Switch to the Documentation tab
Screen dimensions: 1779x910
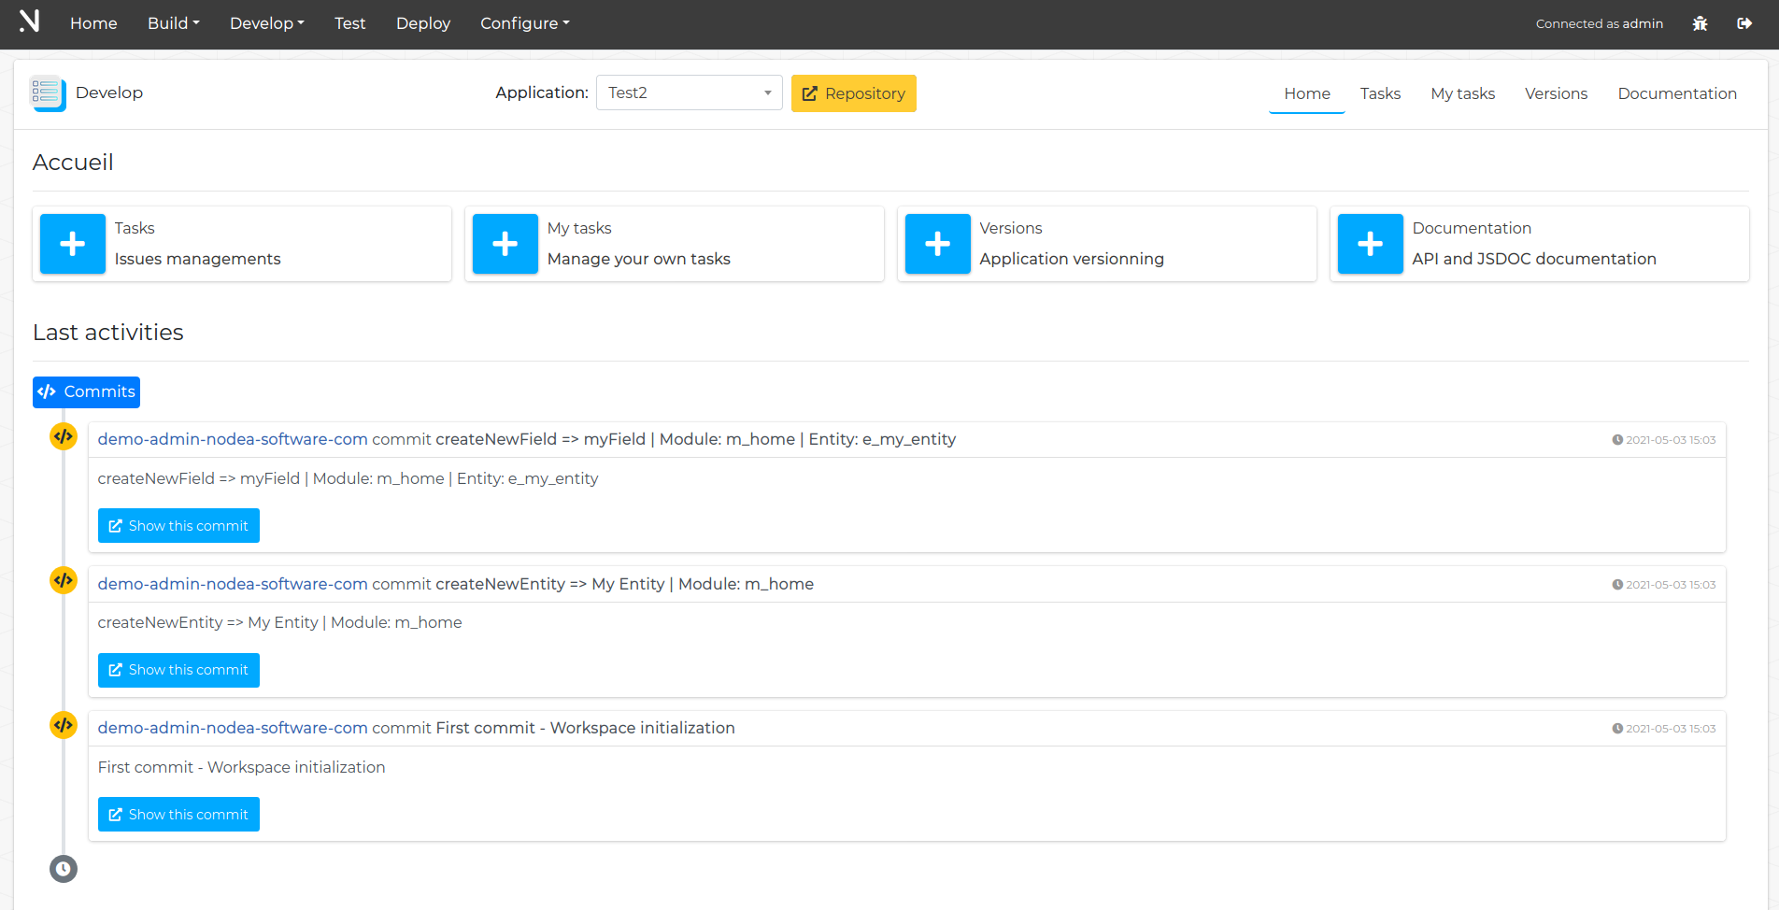(x=1677, y=93)
